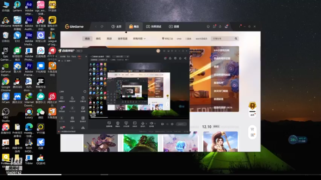Open the 主页 tab in WeGame
321x180 pixels.
[116, 26]
